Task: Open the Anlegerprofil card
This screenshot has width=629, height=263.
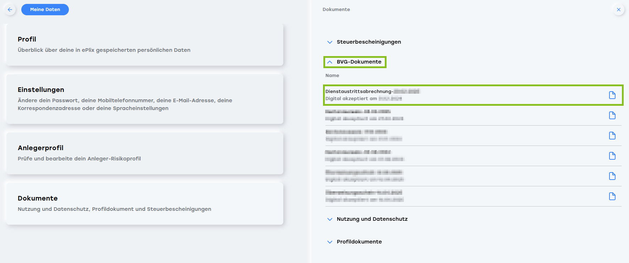Action: [x=145, y=153]
